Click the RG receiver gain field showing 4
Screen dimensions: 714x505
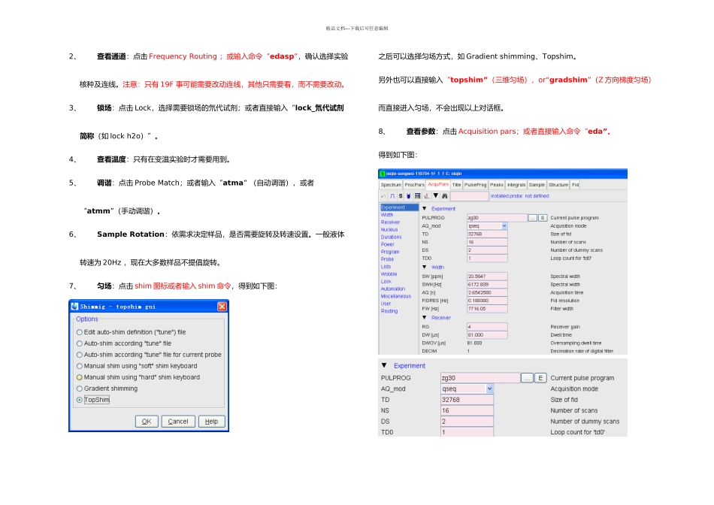click(x=487, y=327)
